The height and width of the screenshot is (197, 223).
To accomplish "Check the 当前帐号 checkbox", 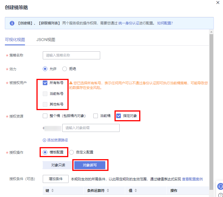I will coord(45,94).
